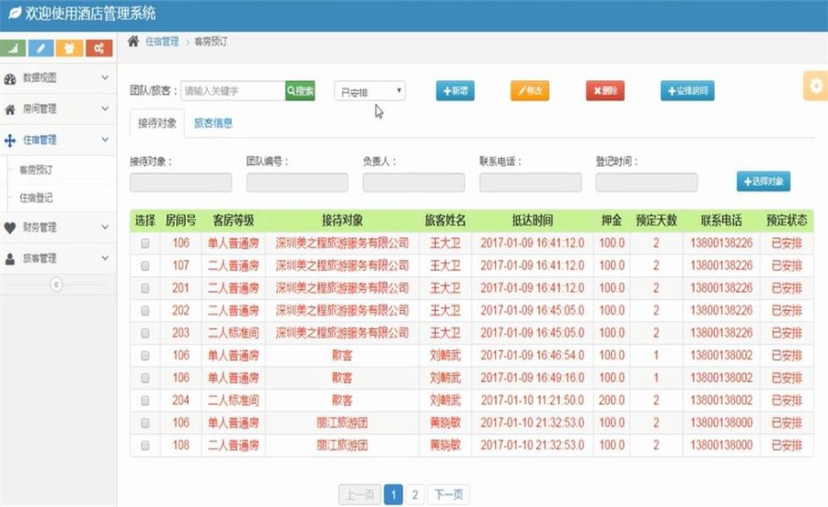Screen dimensions: 828x507
Task: Click current page 1 in pagination
Action: point(394,495)
